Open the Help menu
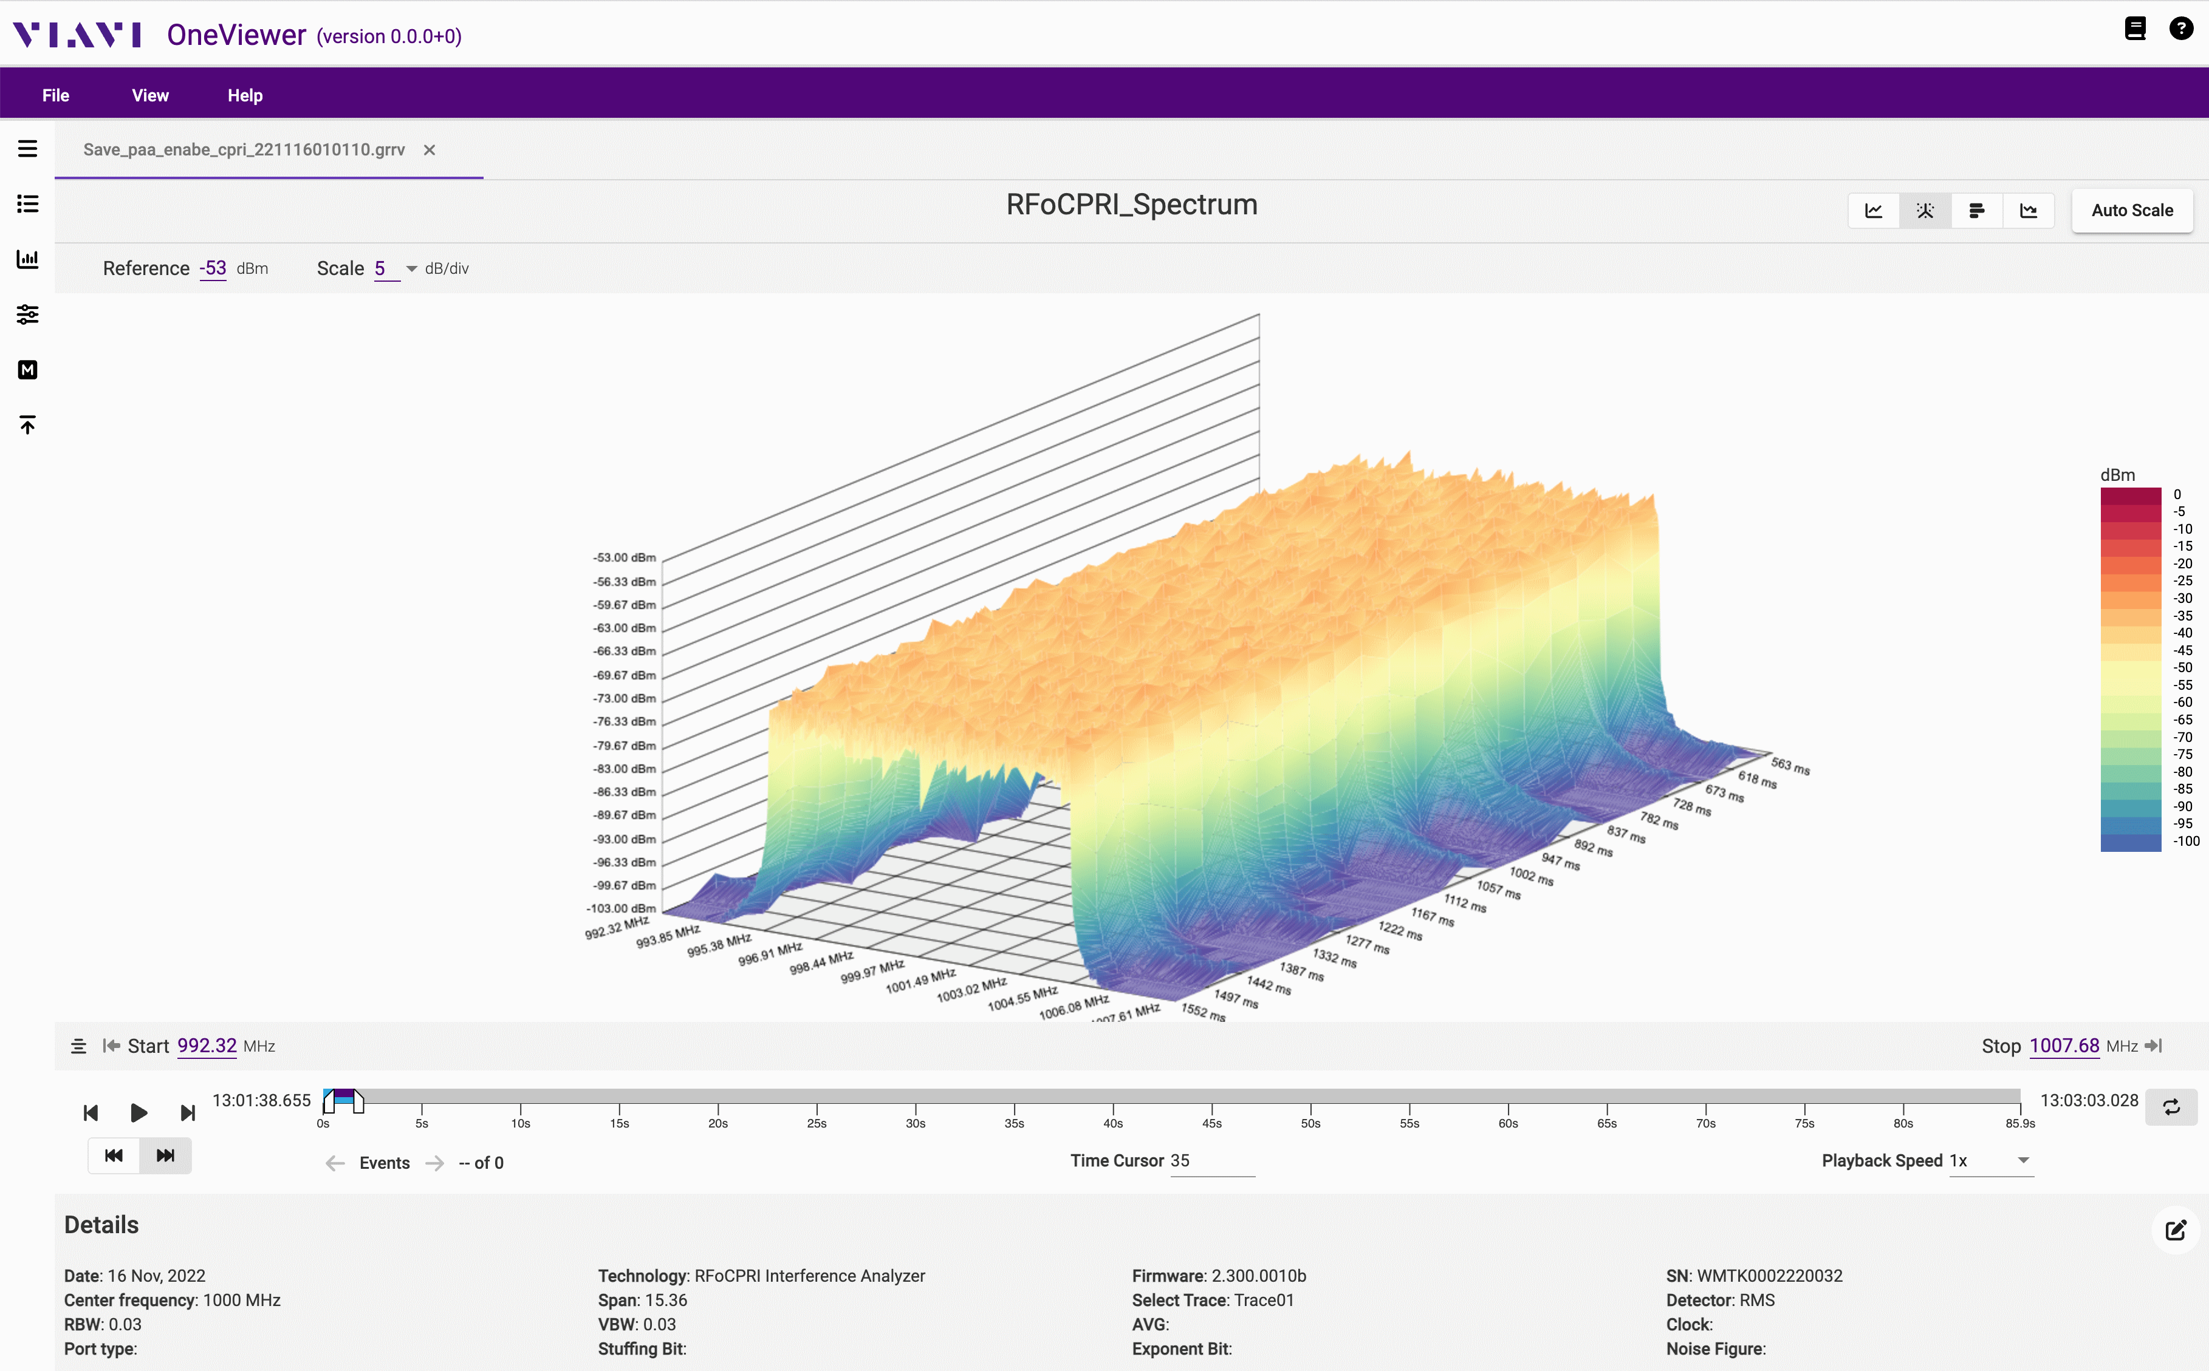Viewport: 2209px width, 1371px height. click(x=245, y=95)
